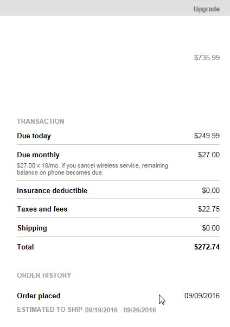Click the TRANSACTION section heading
The image size is (230, 327).
[41, 121]
